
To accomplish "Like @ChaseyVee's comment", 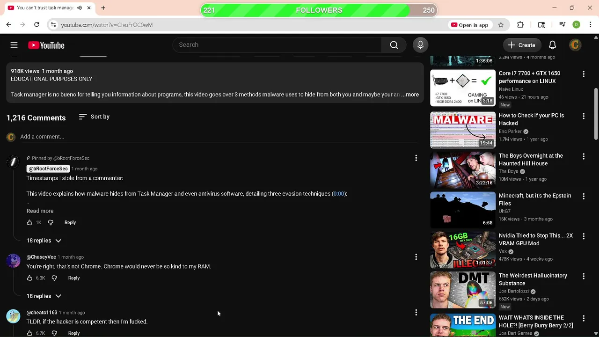I will (x=29, y=278).
